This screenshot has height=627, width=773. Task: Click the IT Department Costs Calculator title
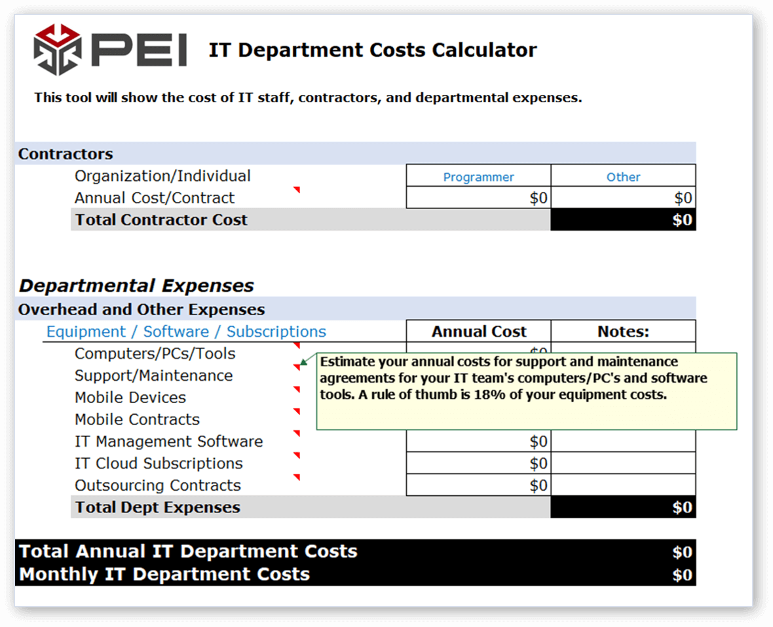point(373,50)
